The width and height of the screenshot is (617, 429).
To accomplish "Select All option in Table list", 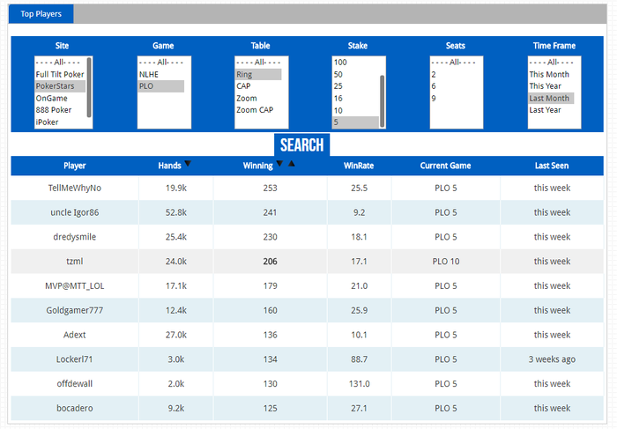I will tap(258, 63).
